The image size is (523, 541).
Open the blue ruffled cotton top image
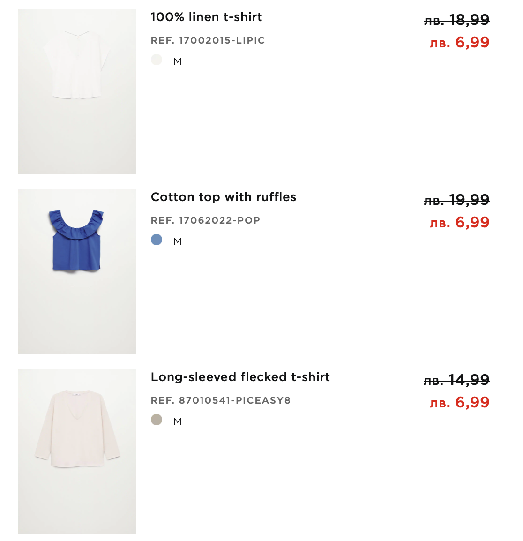tap(77, 271)
